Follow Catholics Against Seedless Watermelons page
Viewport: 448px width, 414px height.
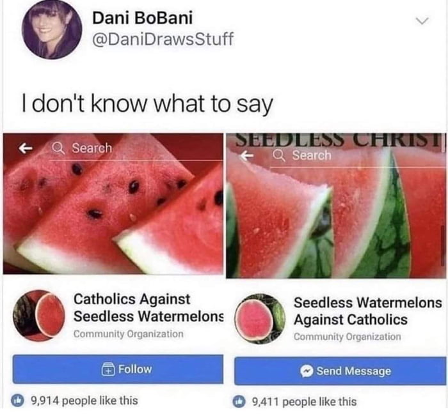coord(118,369)
